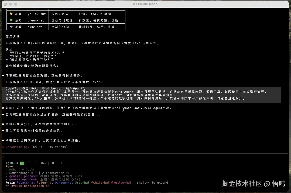Switch to the @white-hat agent

(100, 183)
